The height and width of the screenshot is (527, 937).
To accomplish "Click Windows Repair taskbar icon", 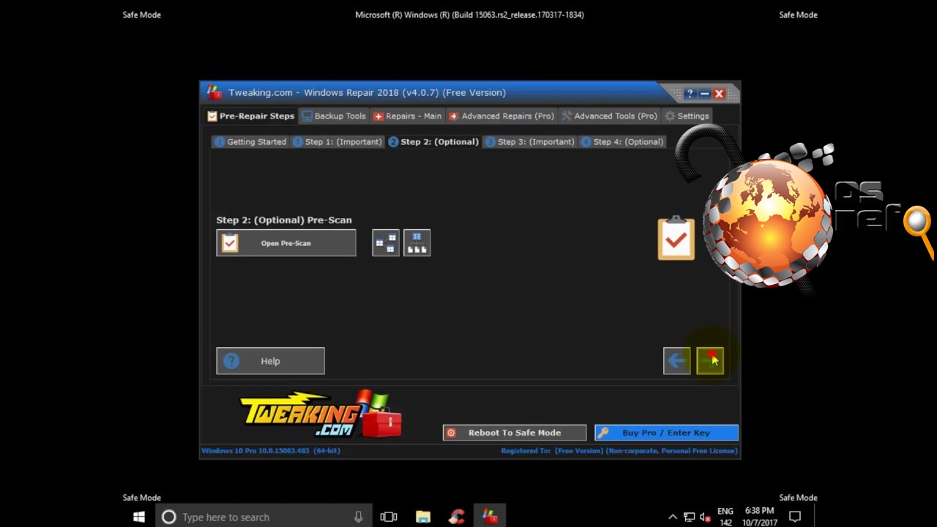I will click(490, 517).
